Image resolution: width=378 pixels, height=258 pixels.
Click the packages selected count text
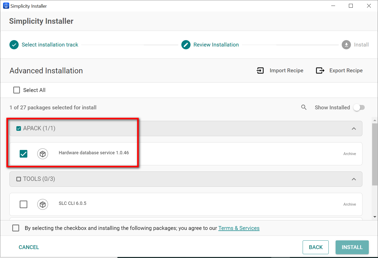click(53, 108)
